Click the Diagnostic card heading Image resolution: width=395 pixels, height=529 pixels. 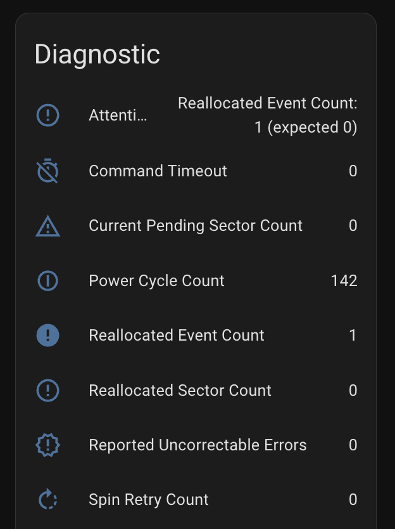tap(97, 55)
